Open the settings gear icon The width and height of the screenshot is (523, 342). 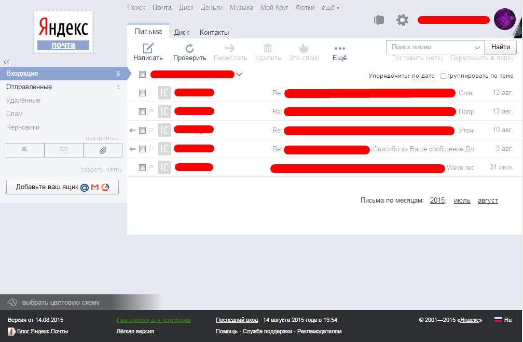coord(402,20)
